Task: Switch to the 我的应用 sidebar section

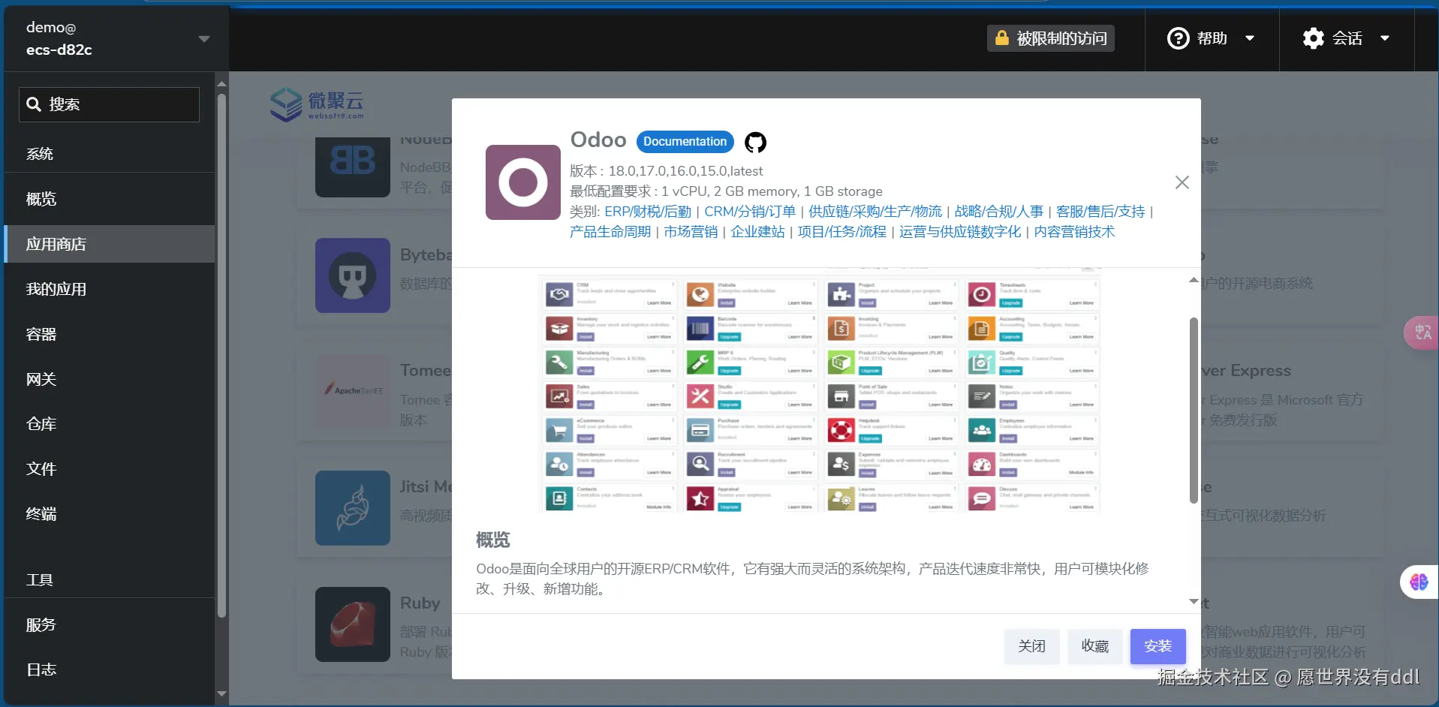Action: 55,289
